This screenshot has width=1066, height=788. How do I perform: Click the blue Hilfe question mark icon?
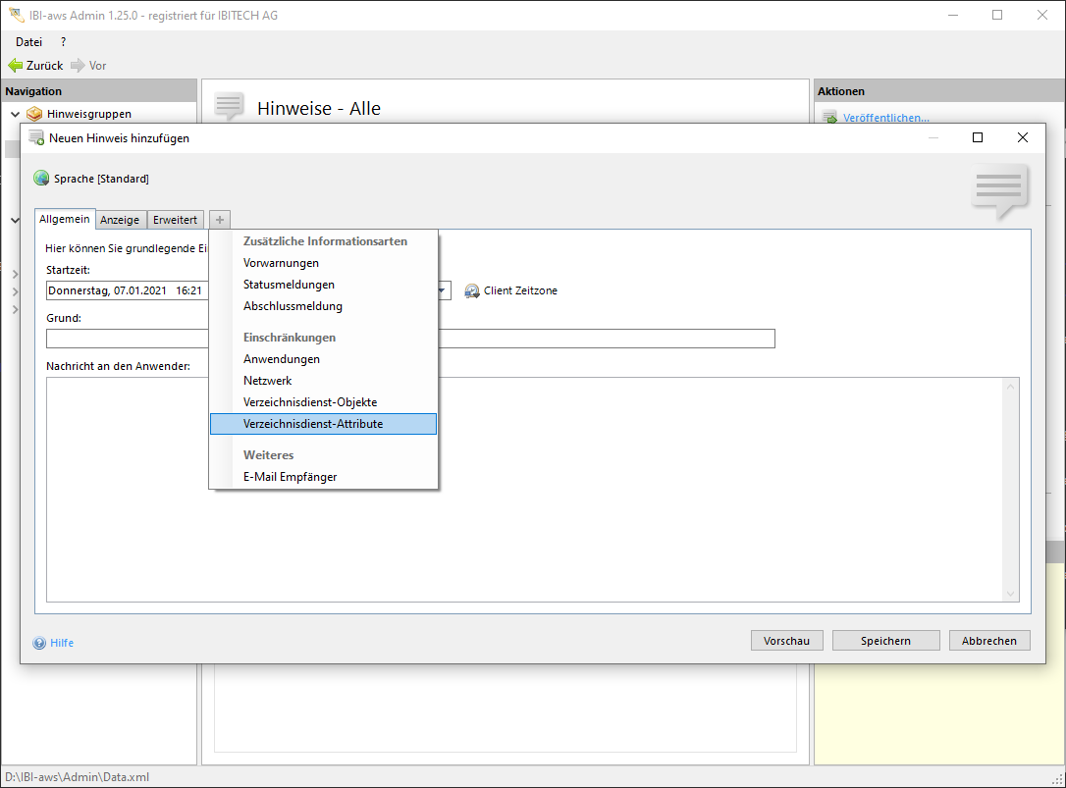pyautogui.click(x=39, y=643)
